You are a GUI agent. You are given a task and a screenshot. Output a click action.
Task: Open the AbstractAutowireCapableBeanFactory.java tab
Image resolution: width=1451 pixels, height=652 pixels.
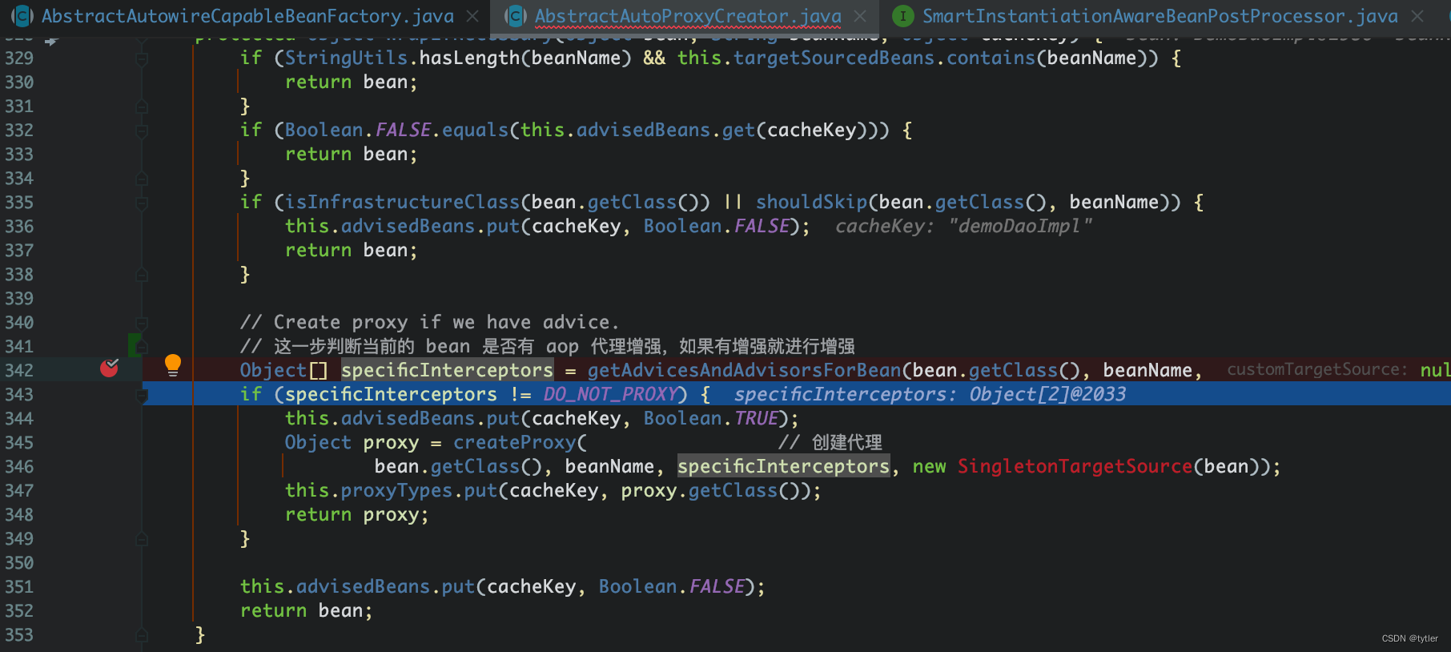(247, 16)
